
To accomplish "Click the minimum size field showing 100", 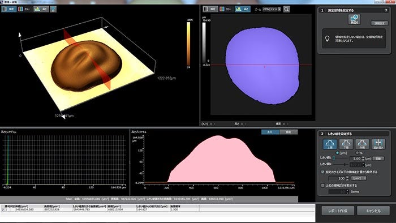I will (337, 178).
